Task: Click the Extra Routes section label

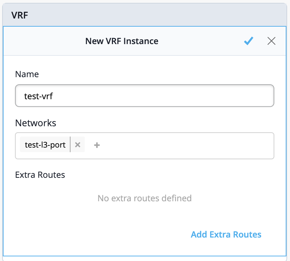Action: [x=40, y=175]
